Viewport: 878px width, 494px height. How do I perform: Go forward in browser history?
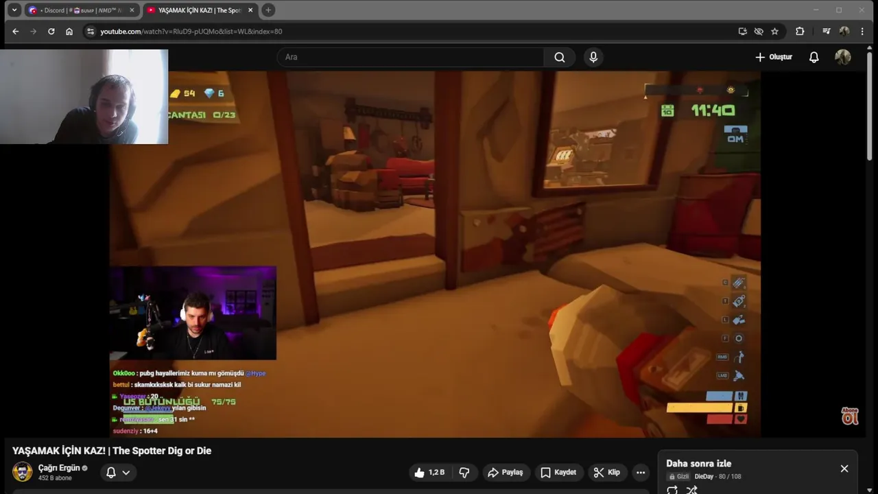(x=33, y=31)
